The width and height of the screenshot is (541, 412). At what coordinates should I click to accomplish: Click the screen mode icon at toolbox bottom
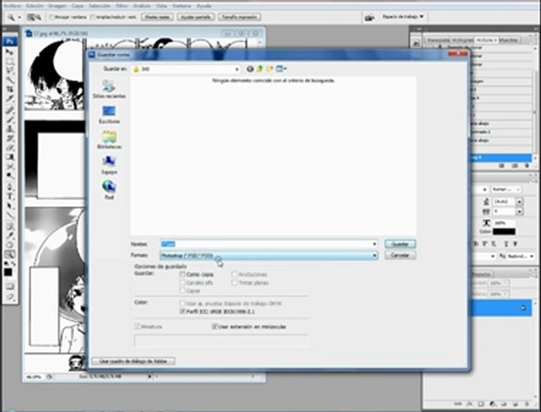pos(10,297)
